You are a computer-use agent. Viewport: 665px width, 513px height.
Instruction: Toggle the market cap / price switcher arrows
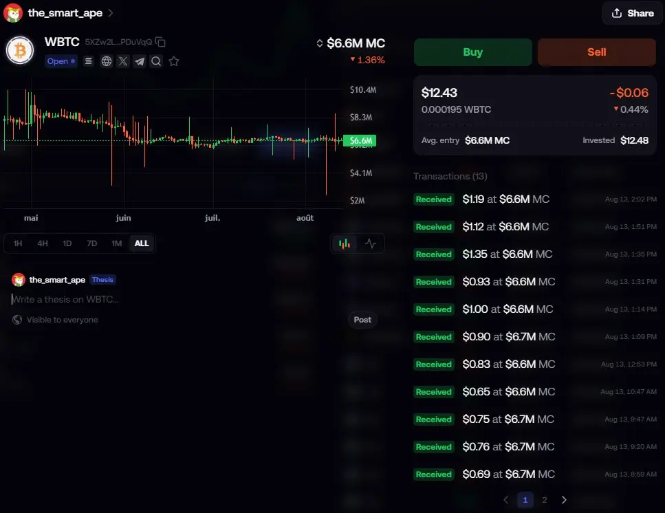click(319, 43)
